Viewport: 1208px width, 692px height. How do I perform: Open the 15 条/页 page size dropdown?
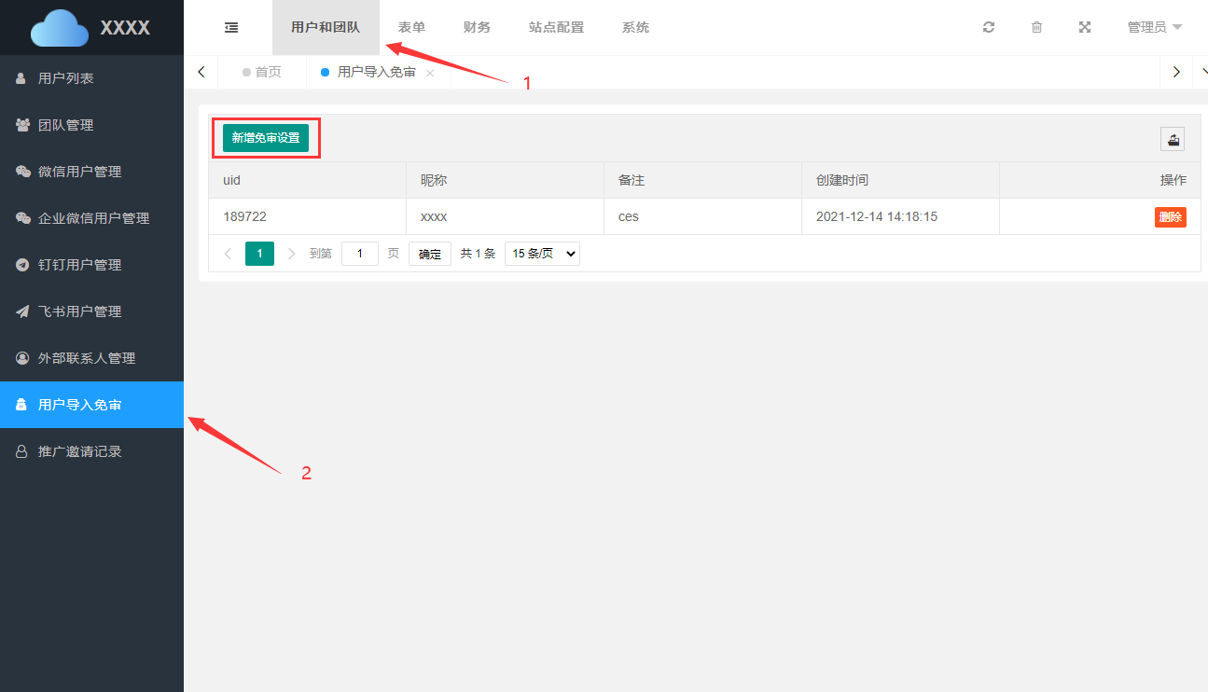click(x=542, y=254)
